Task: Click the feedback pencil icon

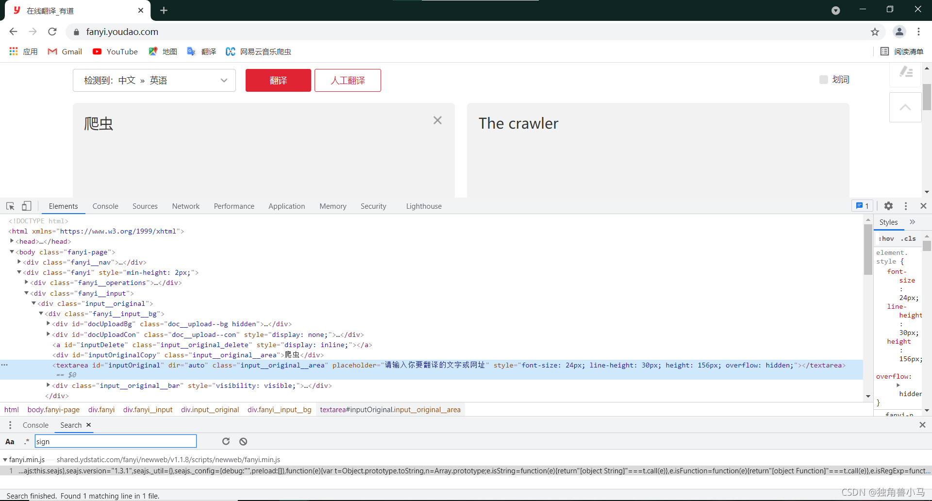Action: coord(905,73)
